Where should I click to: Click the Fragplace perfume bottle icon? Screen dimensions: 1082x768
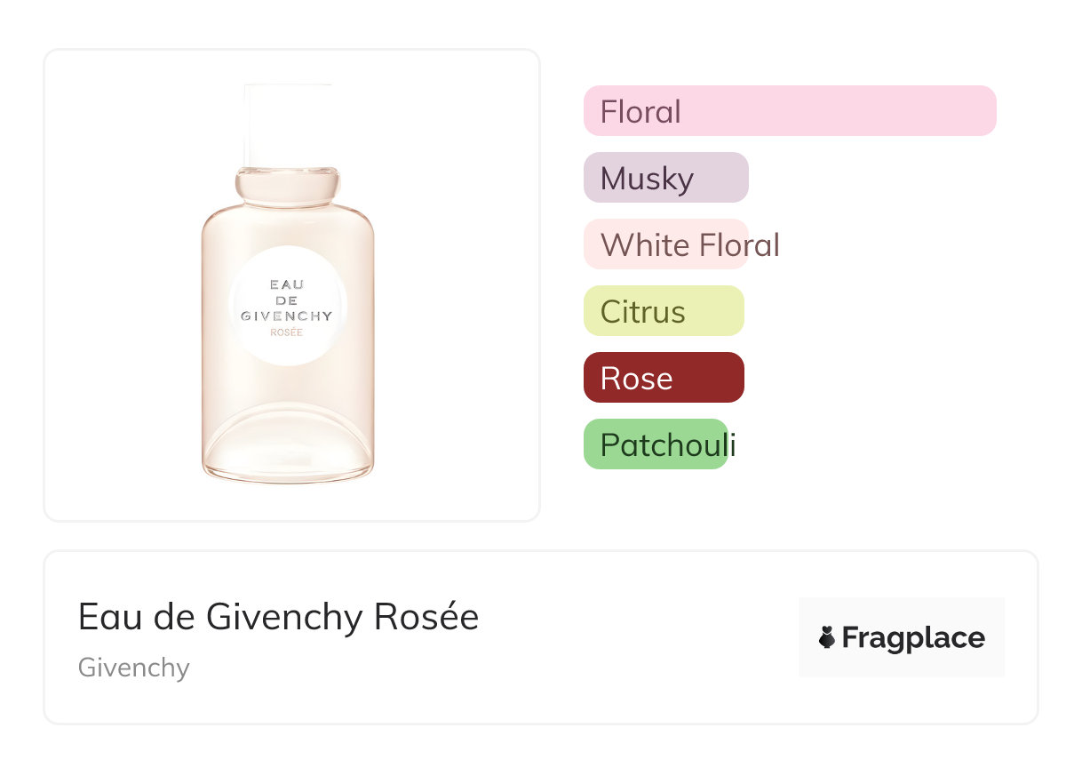827,637
